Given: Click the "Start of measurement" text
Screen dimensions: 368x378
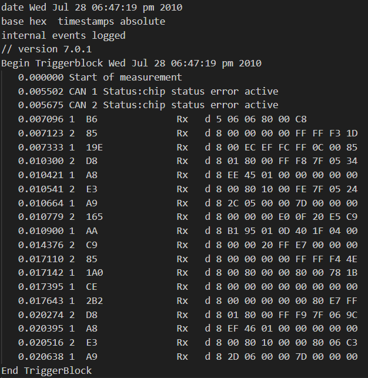Looking at the screenshot, I should coord(125,77).
